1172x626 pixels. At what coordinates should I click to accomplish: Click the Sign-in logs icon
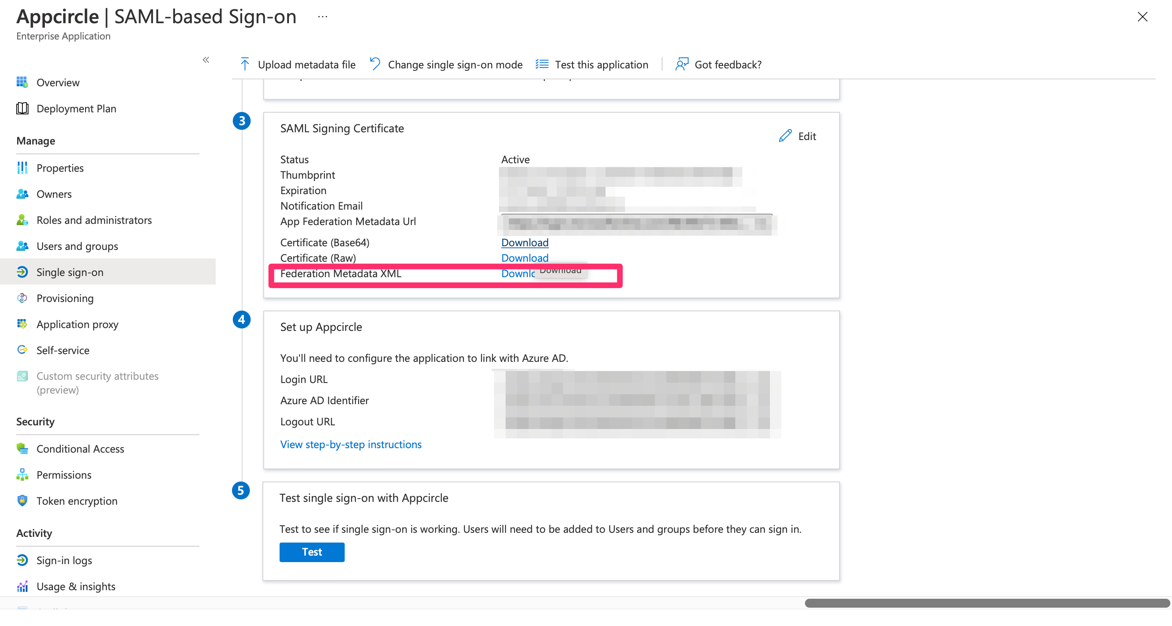click(x=22, y=560)
